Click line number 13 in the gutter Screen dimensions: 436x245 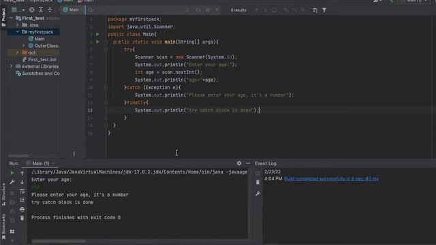click(x=90, y=110)
